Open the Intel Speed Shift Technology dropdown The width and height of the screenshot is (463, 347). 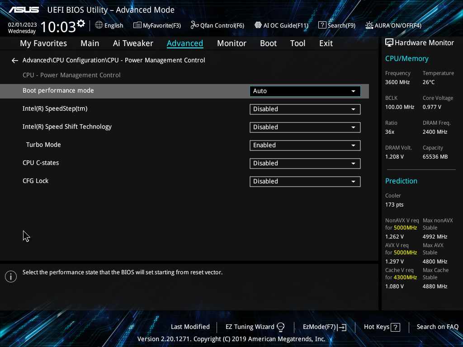click(305, 127)
